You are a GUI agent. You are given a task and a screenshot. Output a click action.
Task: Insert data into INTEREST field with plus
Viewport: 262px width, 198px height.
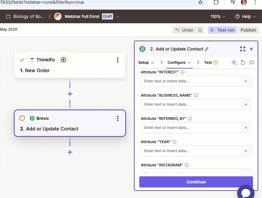click(246, 81)
